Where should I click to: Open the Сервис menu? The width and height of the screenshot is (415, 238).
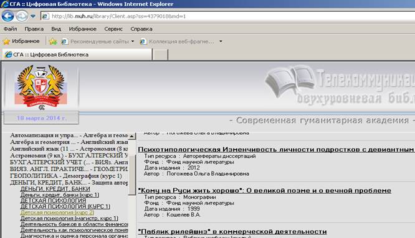pyautogui.click(x=113, y=29)
